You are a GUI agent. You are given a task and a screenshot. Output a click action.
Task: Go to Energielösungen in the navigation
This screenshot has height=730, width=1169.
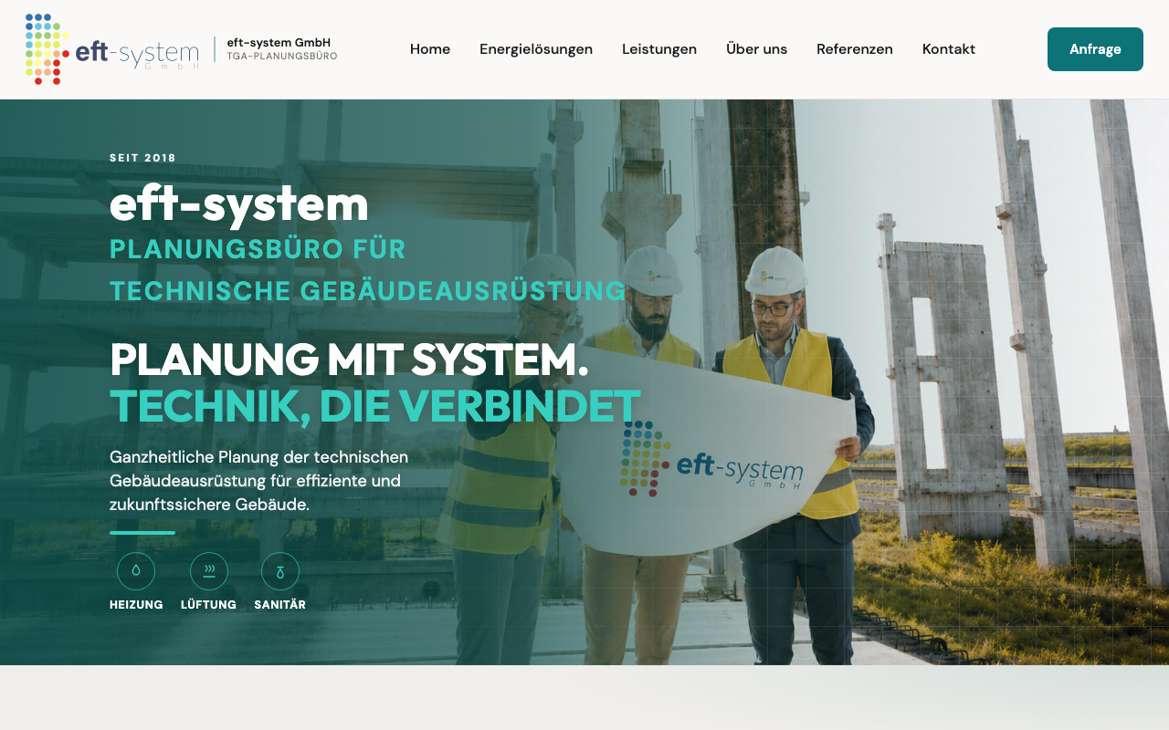[536, 49]
